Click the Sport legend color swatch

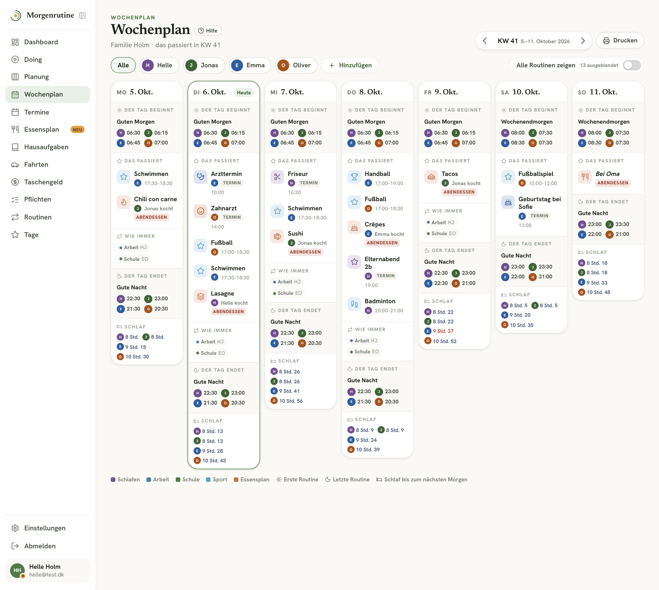point(208,480)
